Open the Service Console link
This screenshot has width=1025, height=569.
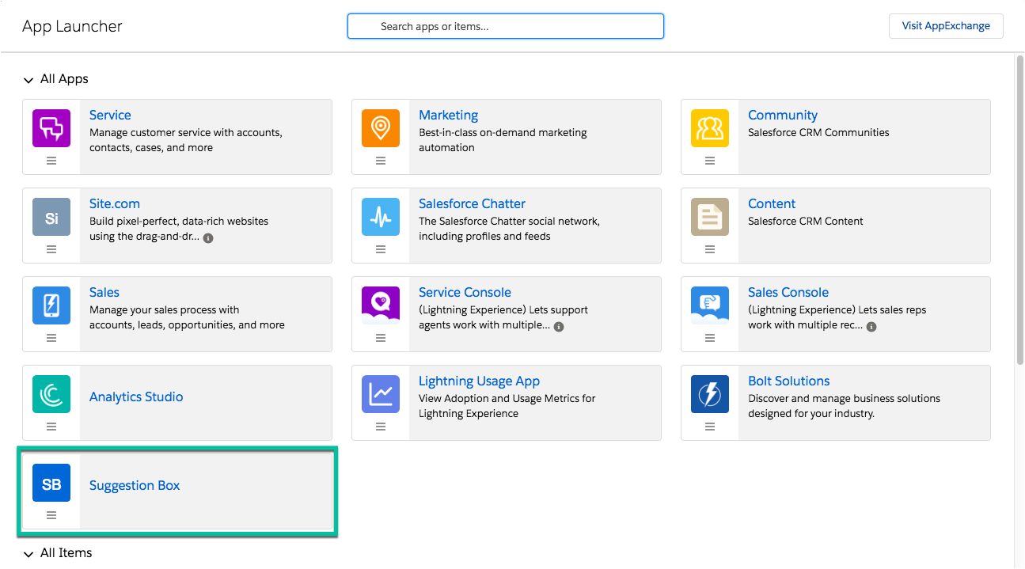click(465, 292)
